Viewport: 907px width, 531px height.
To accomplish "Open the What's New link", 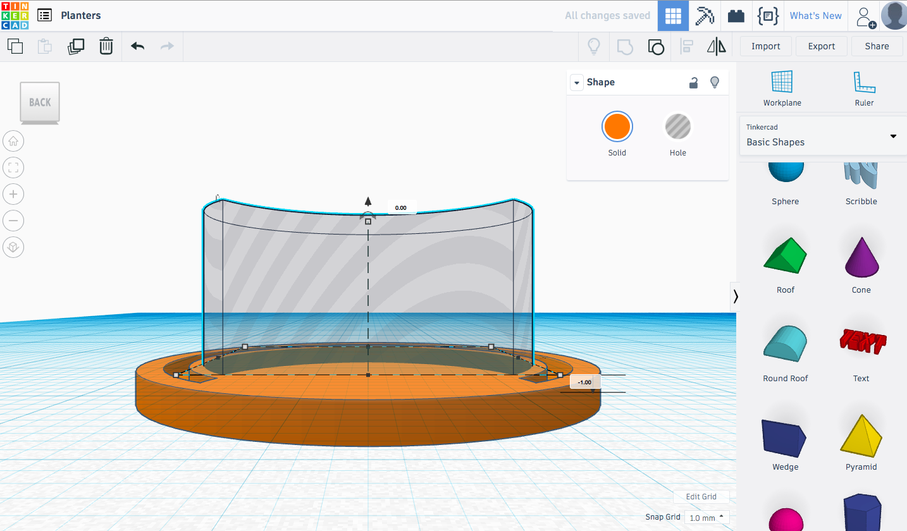I will pyautogui.click(x=815, y=16).
